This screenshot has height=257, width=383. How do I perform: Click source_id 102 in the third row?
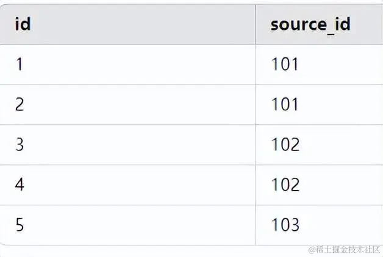tap(285, 144)
